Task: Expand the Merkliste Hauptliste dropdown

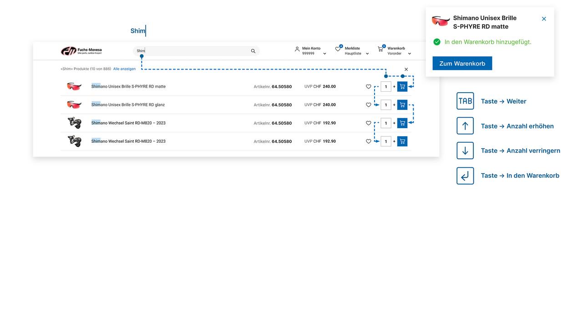Action: click(x=367, y=54)
